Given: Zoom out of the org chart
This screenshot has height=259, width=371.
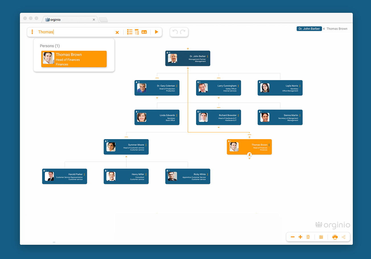Looking at the screenshot, I should (x=293, y=237).
